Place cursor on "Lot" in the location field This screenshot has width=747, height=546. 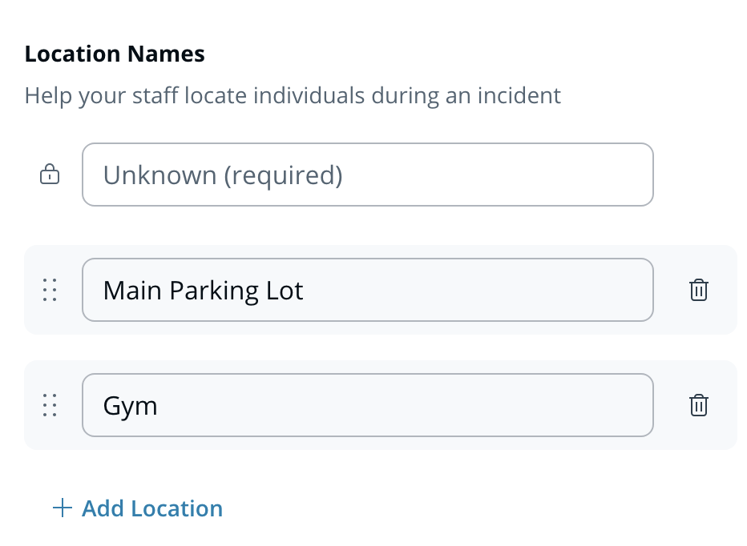pyautogui.click(x=285, y=290)
